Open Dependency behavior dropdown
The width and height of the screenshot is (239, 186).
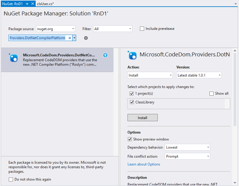pyautogui.click(x=187, y=147)
